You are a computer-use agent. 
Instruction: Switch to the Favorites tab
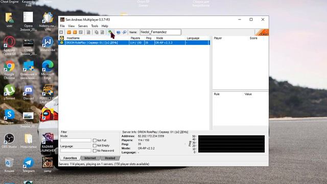coord(70,158)
